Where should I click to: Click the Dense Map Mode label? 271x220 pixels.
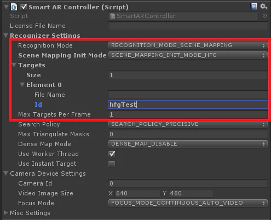point(44,144)
